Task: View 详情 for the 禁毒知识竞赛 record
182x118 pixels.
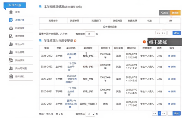Action: 172,104
